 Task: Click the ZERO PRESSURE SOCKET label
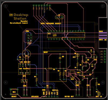click(x=51, y=24)
